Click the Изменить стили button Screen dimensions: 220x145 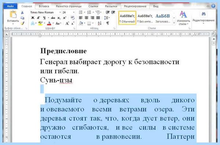click(183, 18)
